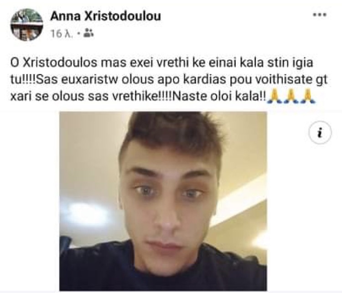
Task: Click the middle praying hands emoji
Action: pos(291,96)
